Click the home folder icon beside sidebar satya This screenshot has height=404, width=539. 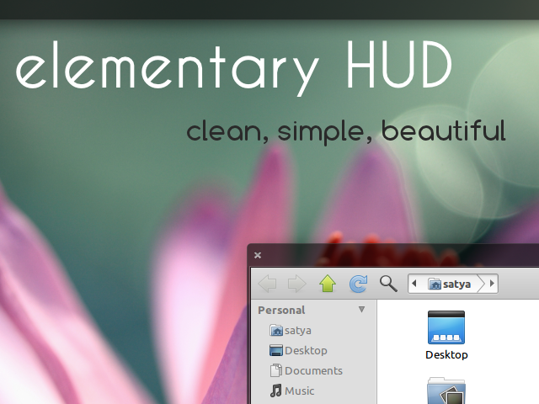276,331
